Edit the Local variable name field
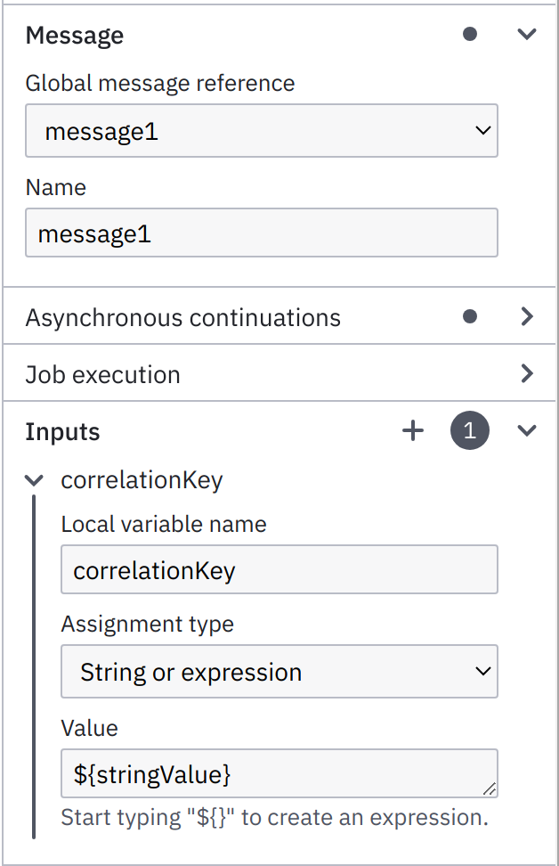 [279, 569]
